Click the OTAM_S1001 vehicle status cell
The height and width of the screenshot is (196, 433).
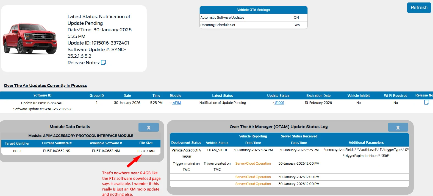click(x=217, y=150)
